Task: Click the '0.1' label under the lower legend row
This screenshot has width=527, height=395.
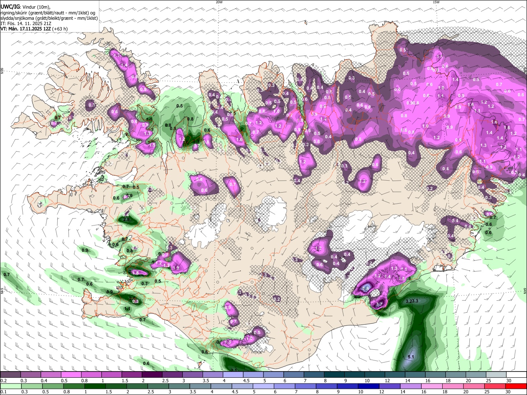Action: [x=4, y=392]
